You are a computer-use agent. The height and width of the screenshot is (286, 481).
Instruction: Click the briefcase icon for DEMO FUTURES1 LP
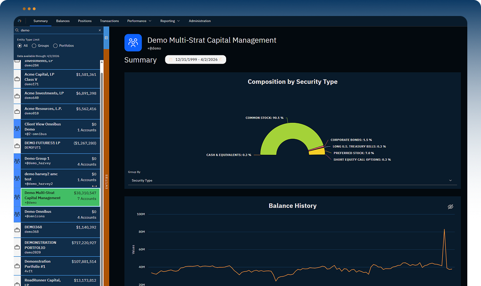point(17,146)
